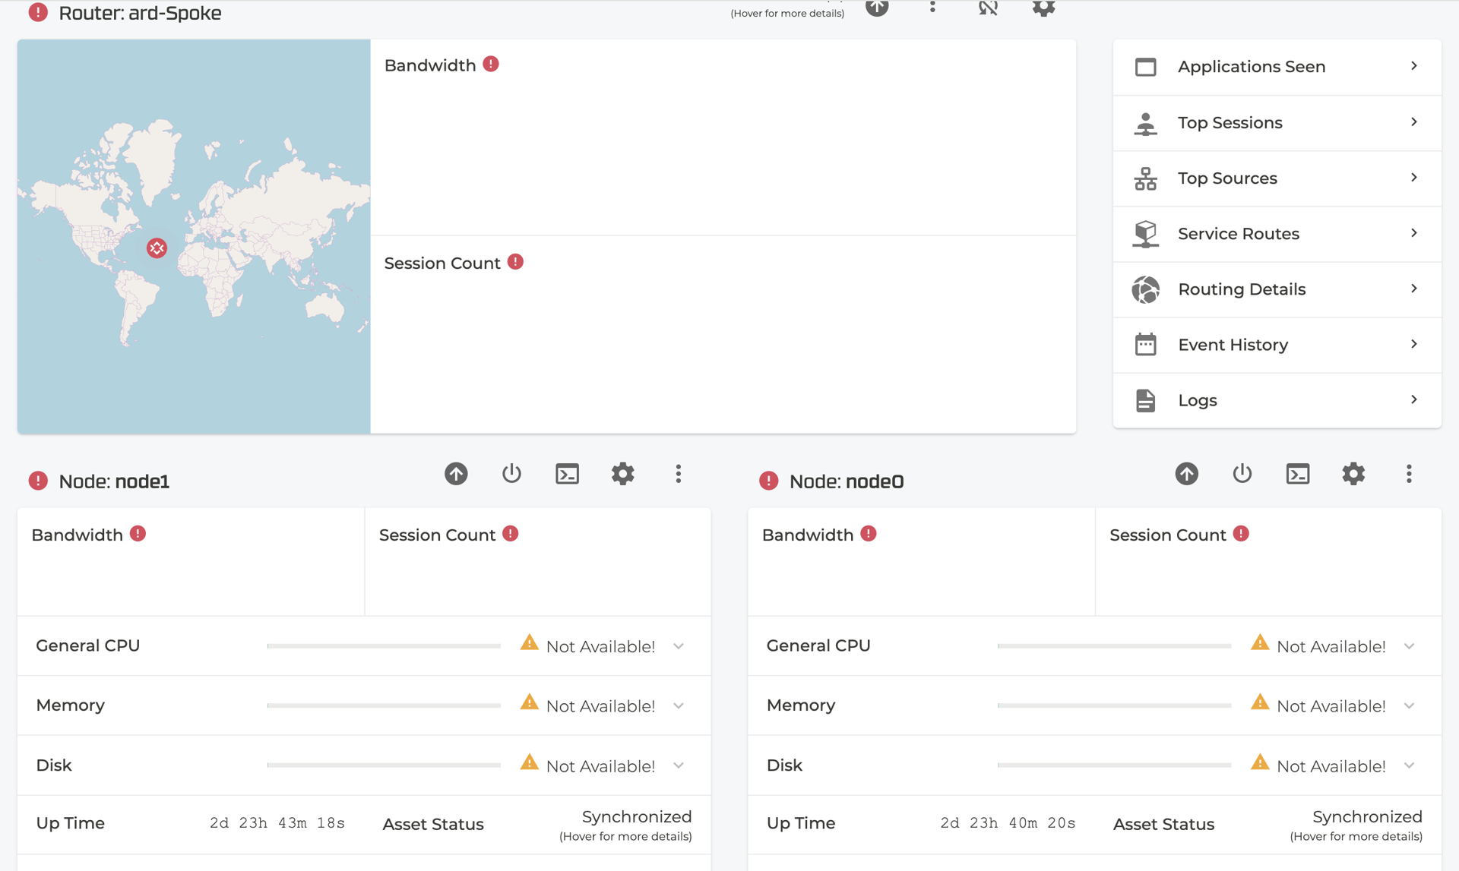Click the router Session Count error icon

coord(515,262)
